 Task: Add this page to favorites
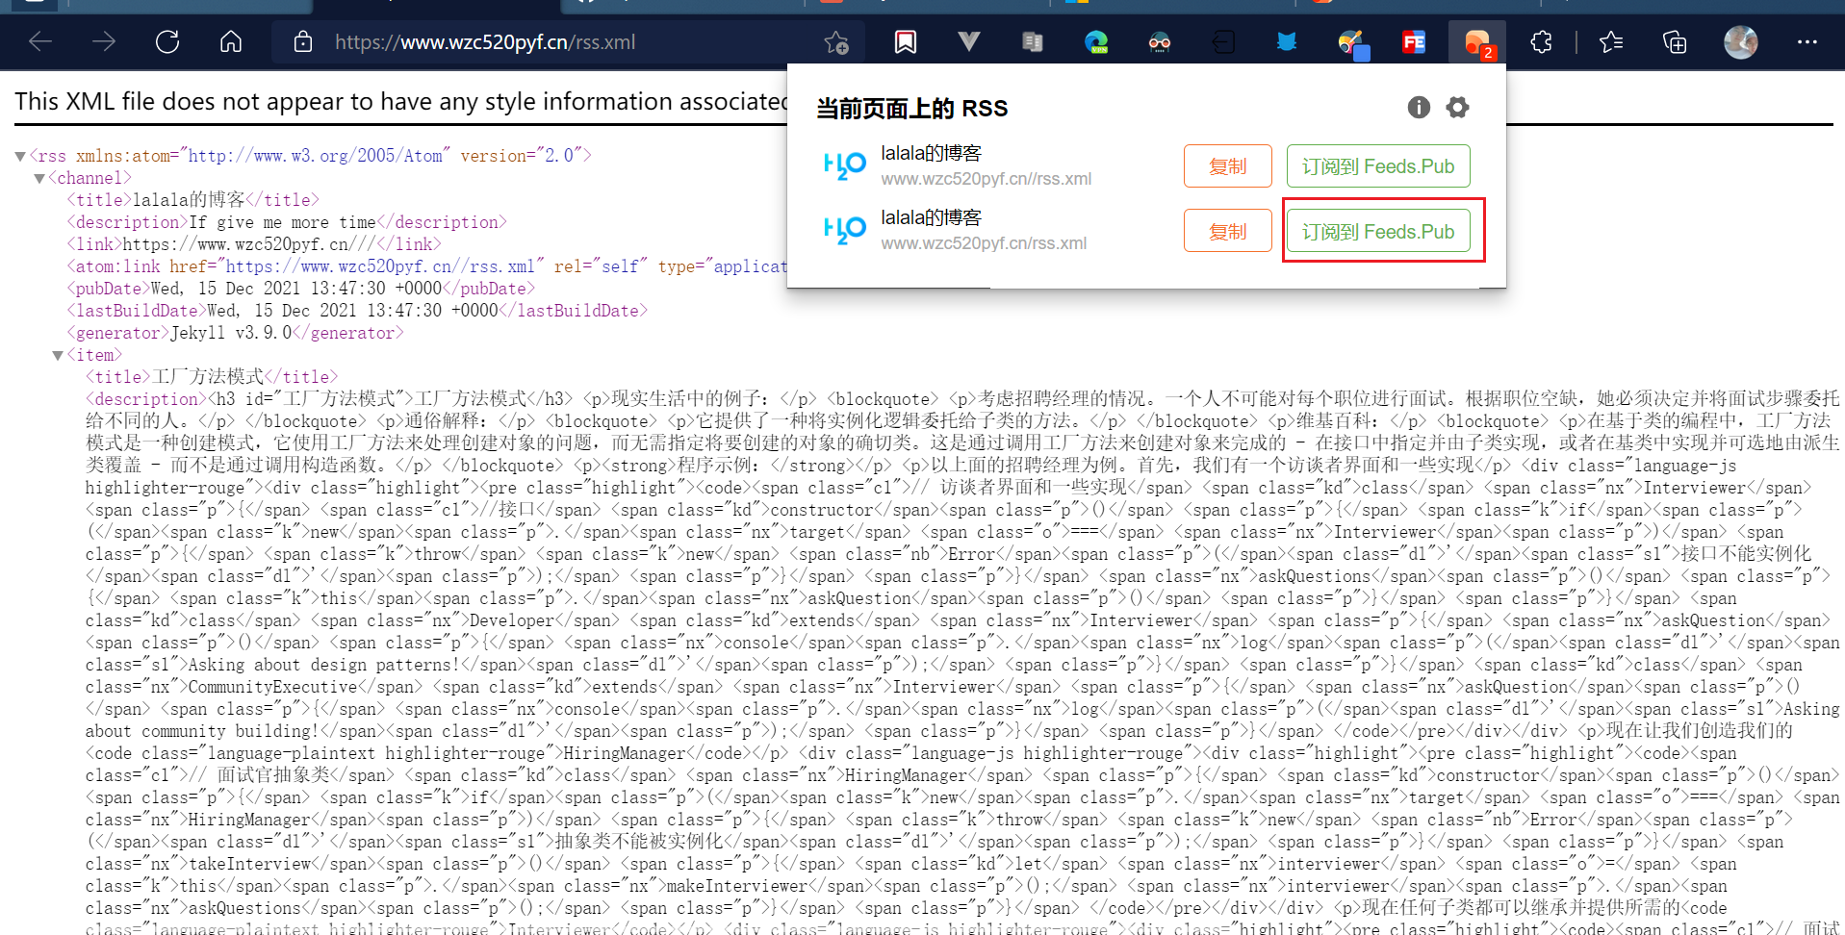836,42
